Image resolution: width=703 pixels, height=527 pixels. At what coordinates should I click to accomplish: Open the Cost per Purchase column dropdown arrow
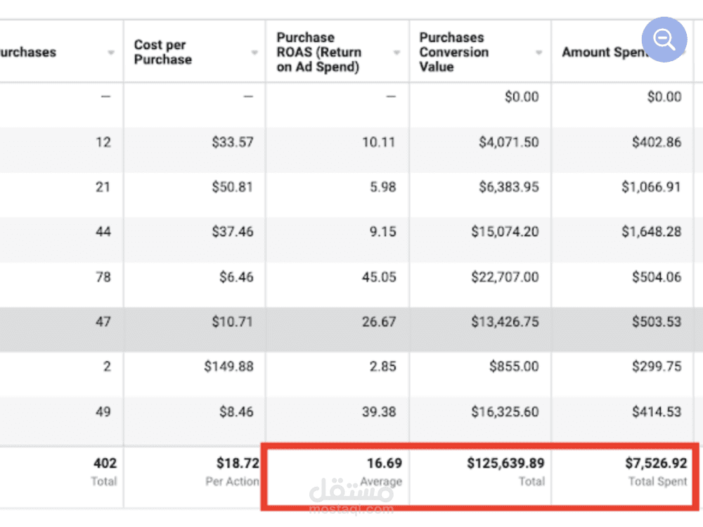tap(254, 53)
